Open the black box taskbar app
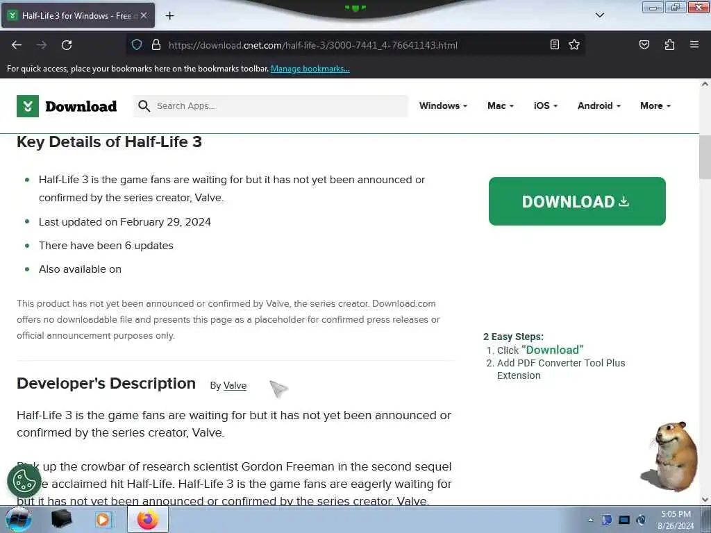The width and height of the screenshot is (711, 533). [61, 519]
